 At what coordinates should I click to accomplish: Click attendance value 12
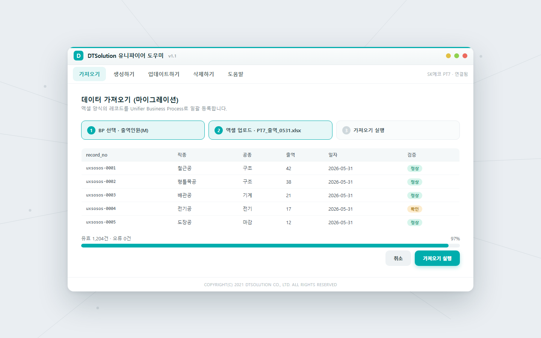[x=289, y=223]
